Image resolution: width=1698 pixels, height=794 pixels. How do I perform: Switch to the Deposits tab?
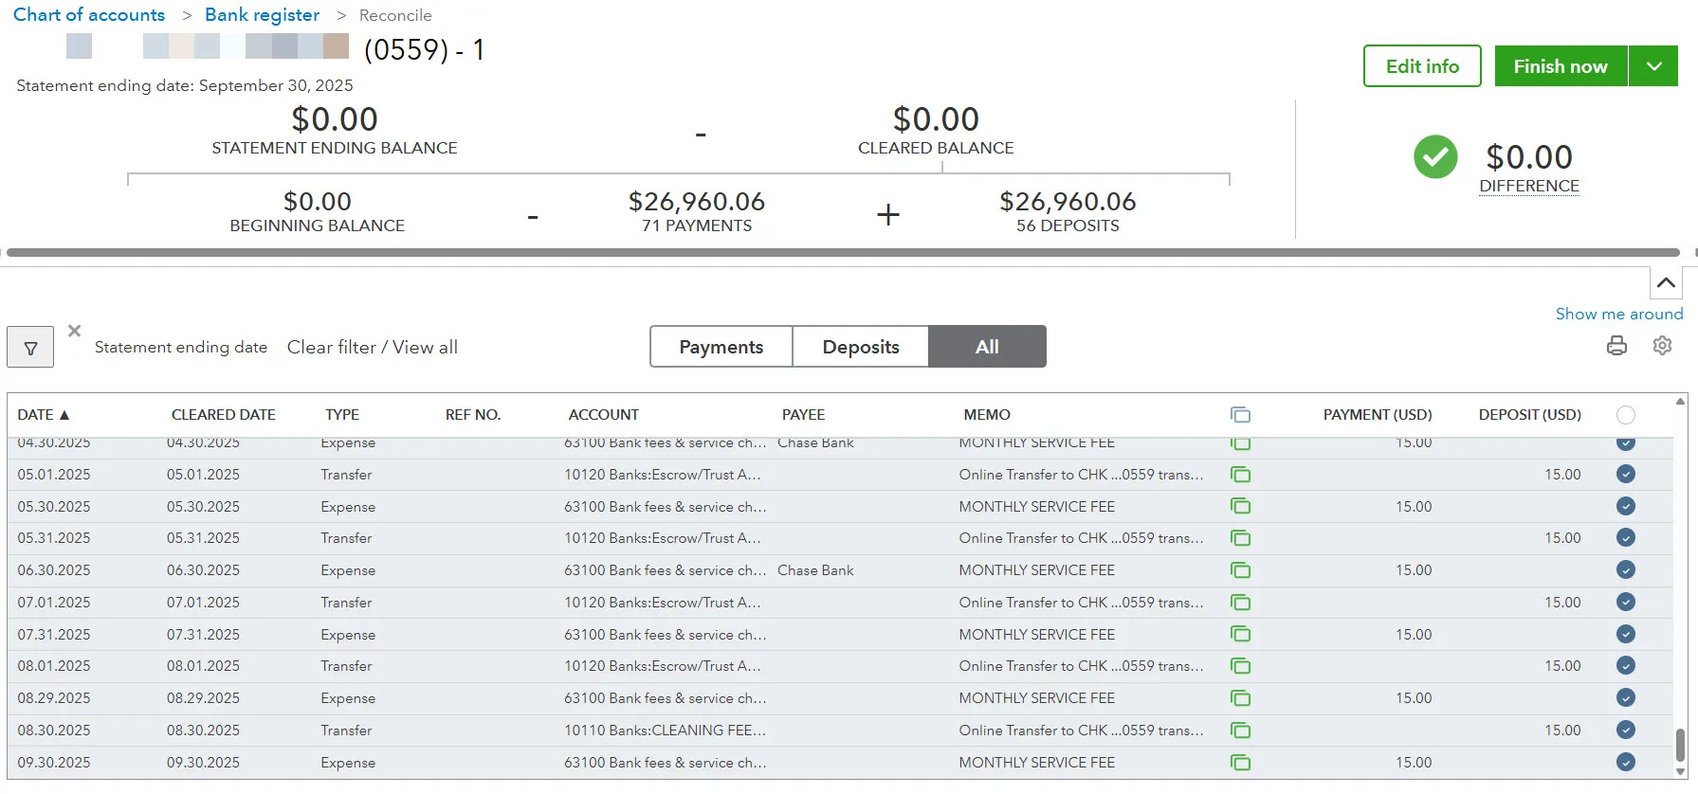(860, 347)
